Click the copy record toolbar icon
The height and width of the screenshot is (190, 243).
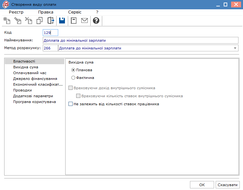click(x=40, y=21)
